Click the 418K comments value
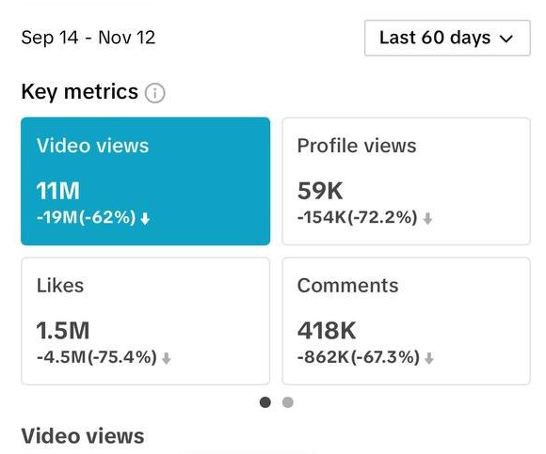 tap(327, 330)
